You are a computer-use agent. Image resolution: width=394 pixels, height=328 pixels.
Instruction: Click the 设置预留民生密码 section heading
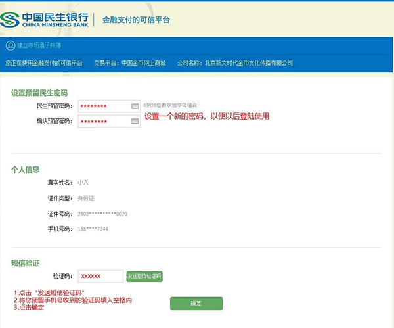(39, 93)
